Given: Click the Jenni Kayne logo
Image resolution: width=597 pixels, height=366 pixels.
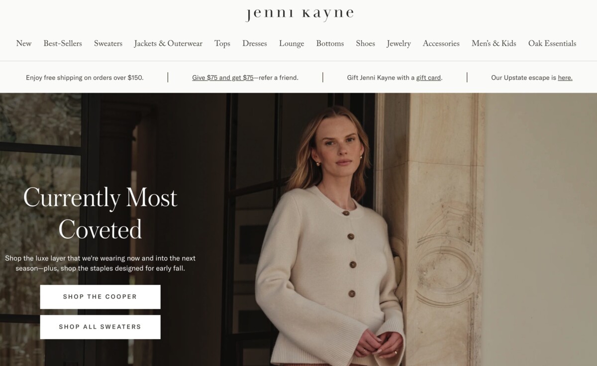Looking at the screenshot, I should click(299, 14).
